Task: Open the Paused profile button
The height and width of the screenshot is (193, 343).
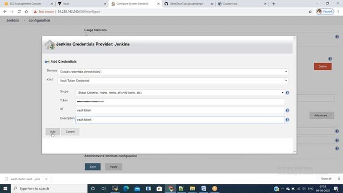Action: (x=325, y=12)
